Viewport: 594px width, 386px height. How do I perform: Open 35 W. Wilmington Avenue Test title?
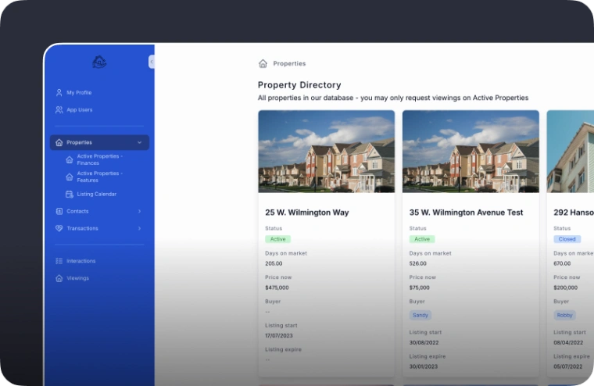click(466, 213)
